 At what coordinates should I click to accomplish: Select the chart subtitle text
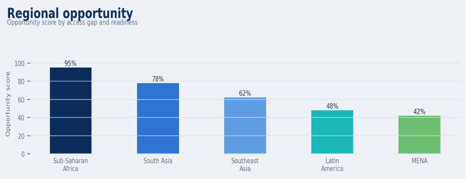tap(72, 22)
